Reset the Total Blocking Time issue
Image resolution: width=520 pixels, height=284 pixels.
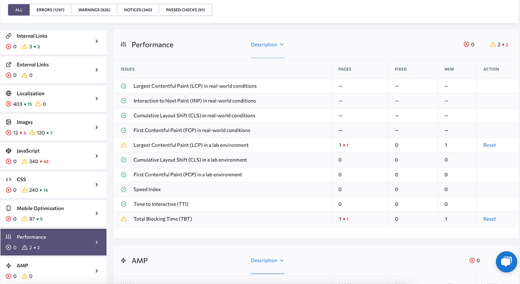point(490,219)
